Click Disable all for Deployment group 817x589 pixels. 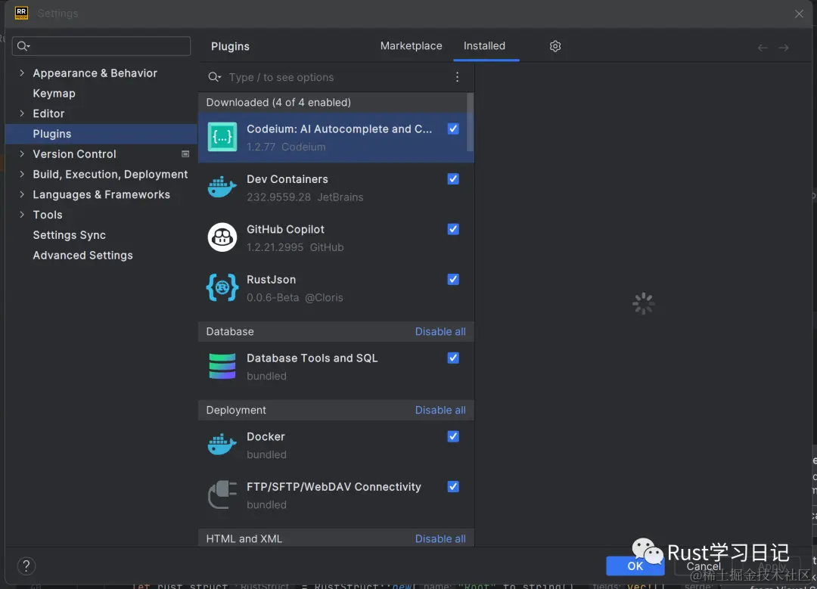(440, 410)
